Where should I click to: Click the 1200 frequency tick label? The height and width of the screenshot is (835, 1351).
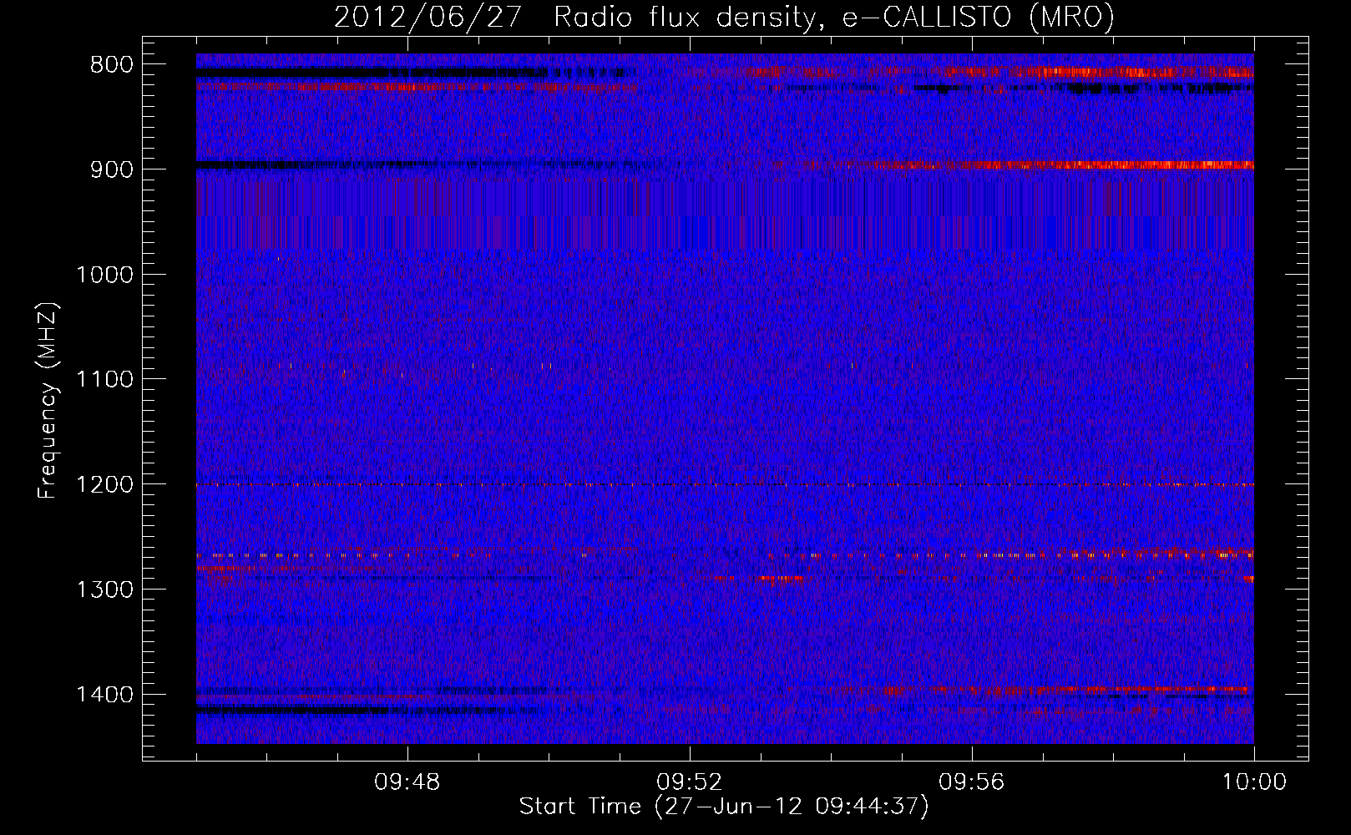click(x=104, y=485)
